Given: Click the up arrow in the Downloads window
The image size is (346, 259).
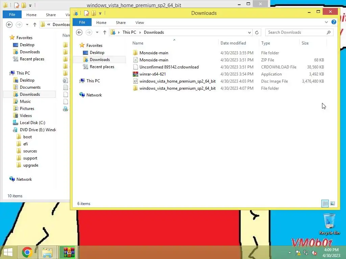Looking at the screenshot, I should [105, 32].
